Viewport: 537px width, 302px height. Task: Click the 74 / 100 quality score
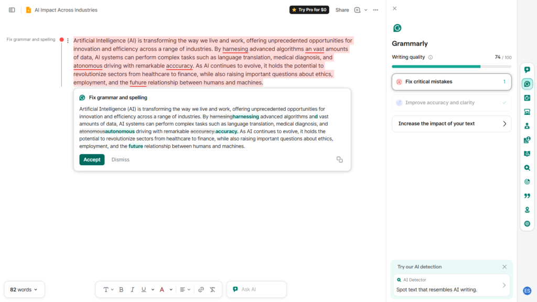pyautogui.click(x=503, y=57)
